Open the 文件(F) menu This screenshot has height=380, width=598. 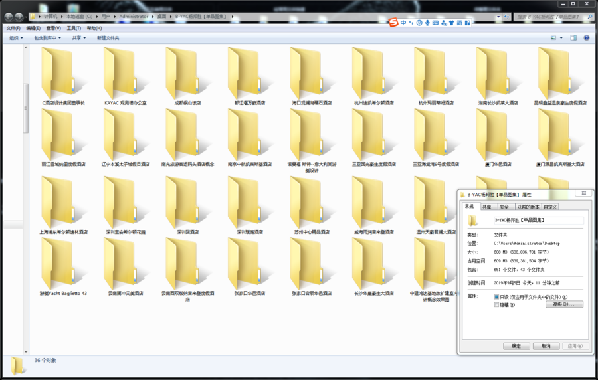(x=13, y=28)
